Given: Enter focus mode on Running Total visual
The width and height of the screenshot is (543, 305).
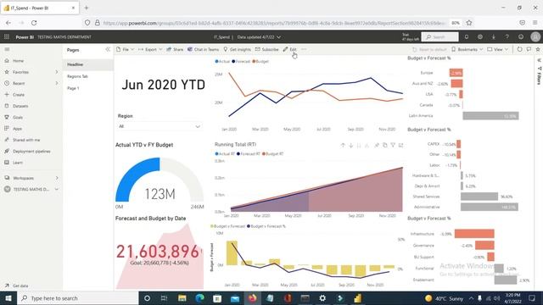Looking at the screenshot, I should click(400, 145).
